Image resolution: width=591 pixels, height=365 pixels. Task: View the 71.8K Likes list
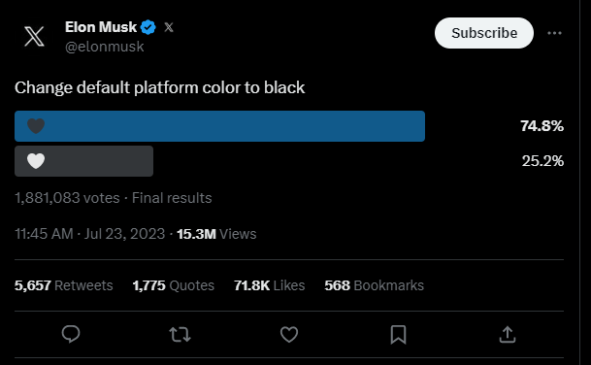point(270,285)
